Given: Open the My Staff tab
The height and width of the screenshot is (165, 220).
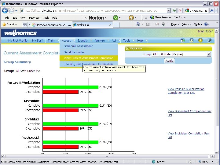Looking at the screenshot, I should (38, 40).
